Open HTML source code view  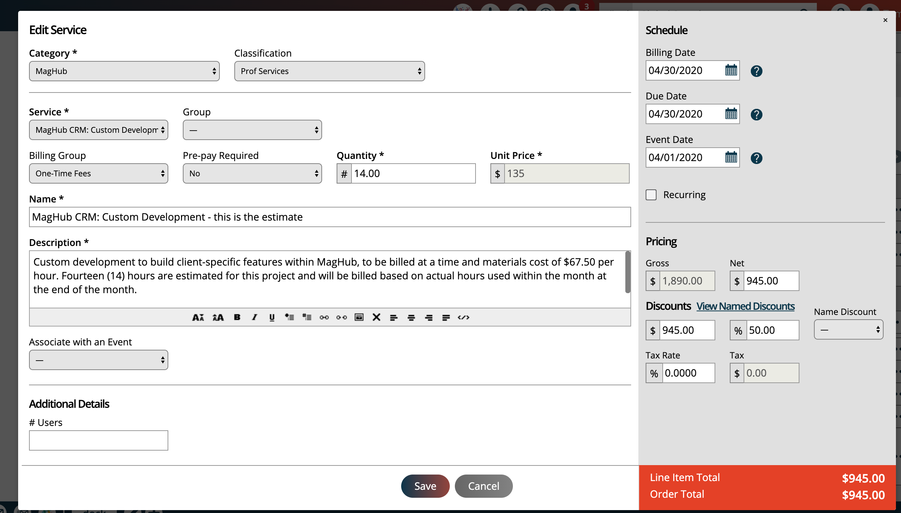point(464,317)
